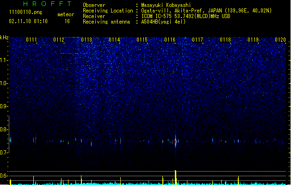Click time marker 0114
Viewport: 291px width, 185px height.
point(114,40)
